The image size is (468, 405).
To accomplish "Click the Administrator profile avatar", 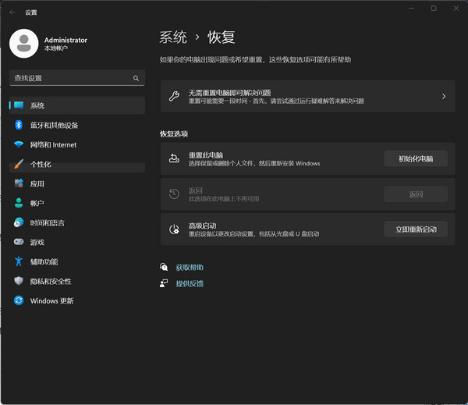I will 24,44.
